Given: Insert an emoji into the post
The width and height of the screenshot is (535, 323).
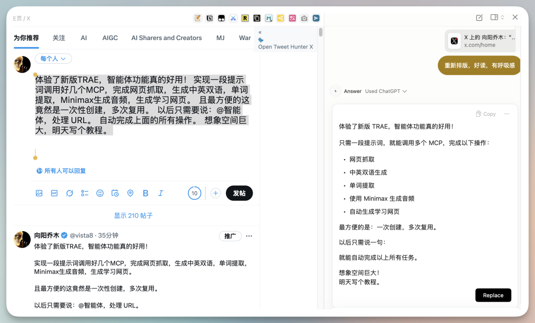Looking at the screenshot, I should coord(100,193).
